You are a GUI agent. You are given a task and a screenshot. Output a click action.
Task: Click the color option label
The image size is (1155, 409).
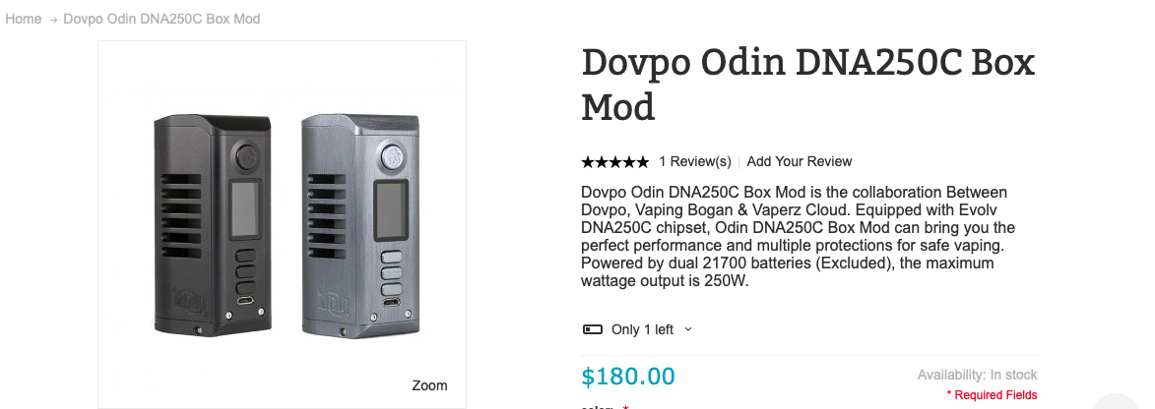pyautogui.click(x=599, y=406)
